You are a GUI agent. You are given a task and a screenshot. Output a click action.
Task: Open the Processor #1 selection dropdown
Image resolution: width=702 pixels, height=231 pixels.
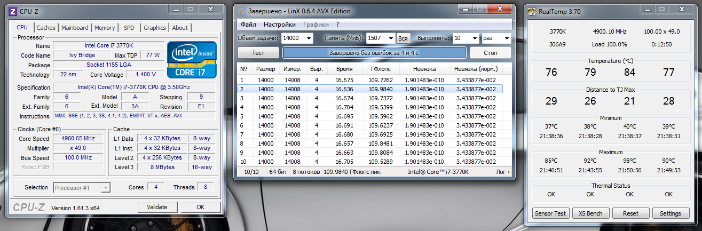(82, 187)
